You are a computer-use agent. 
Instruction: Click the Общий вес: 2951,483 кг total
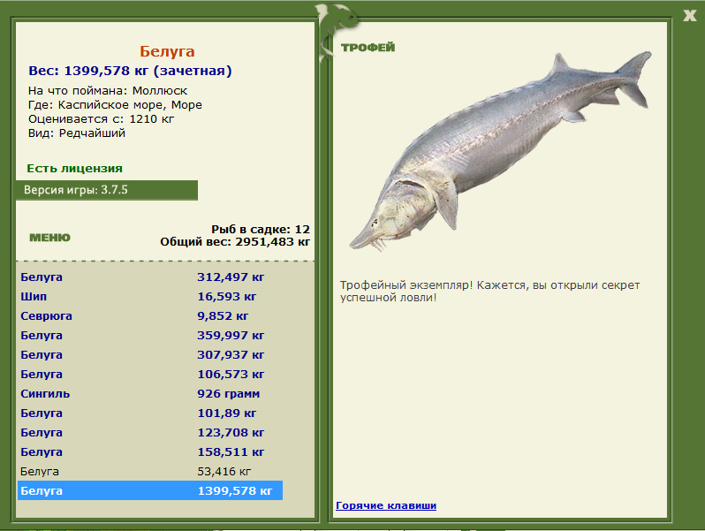tap(235, 242)
